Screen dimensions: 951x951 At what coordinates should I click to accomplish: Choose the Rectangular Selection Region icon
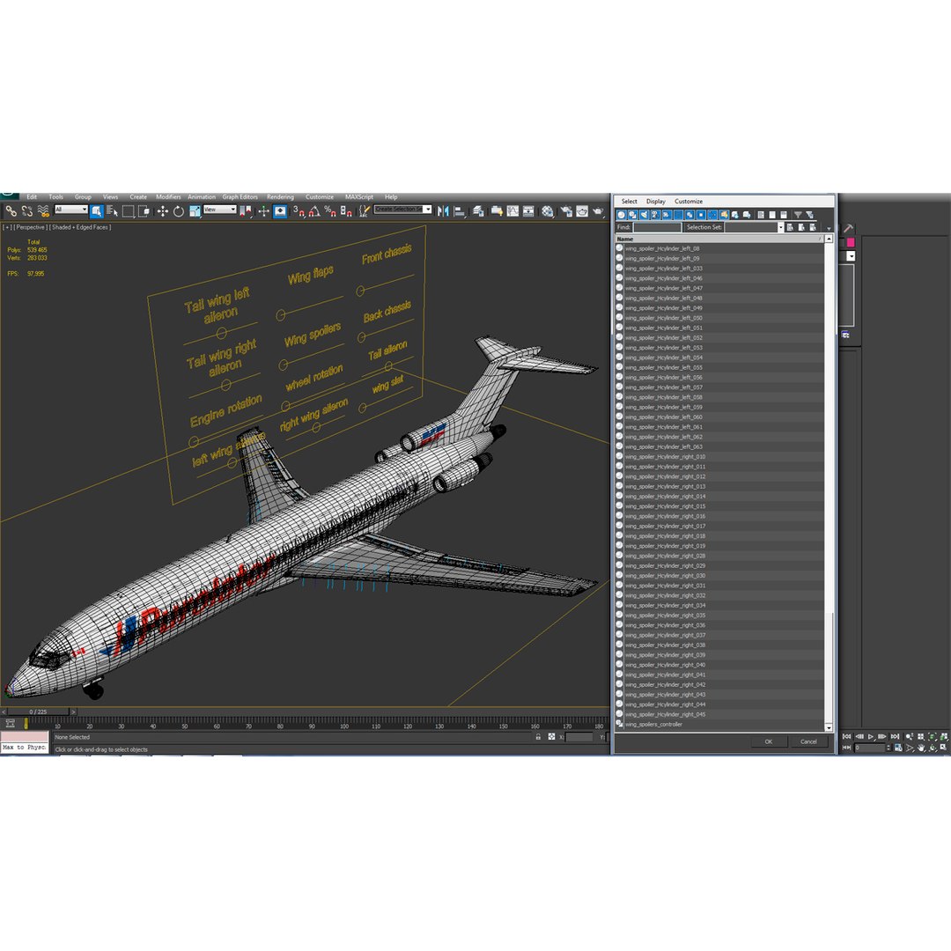coord(128,210)
